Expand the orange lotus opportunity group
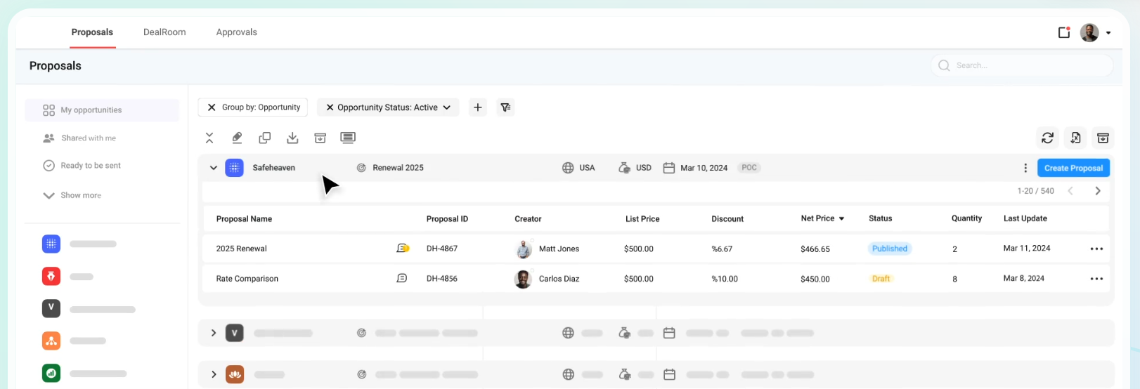Screen dimensions: 1140x389 (214, 374)
